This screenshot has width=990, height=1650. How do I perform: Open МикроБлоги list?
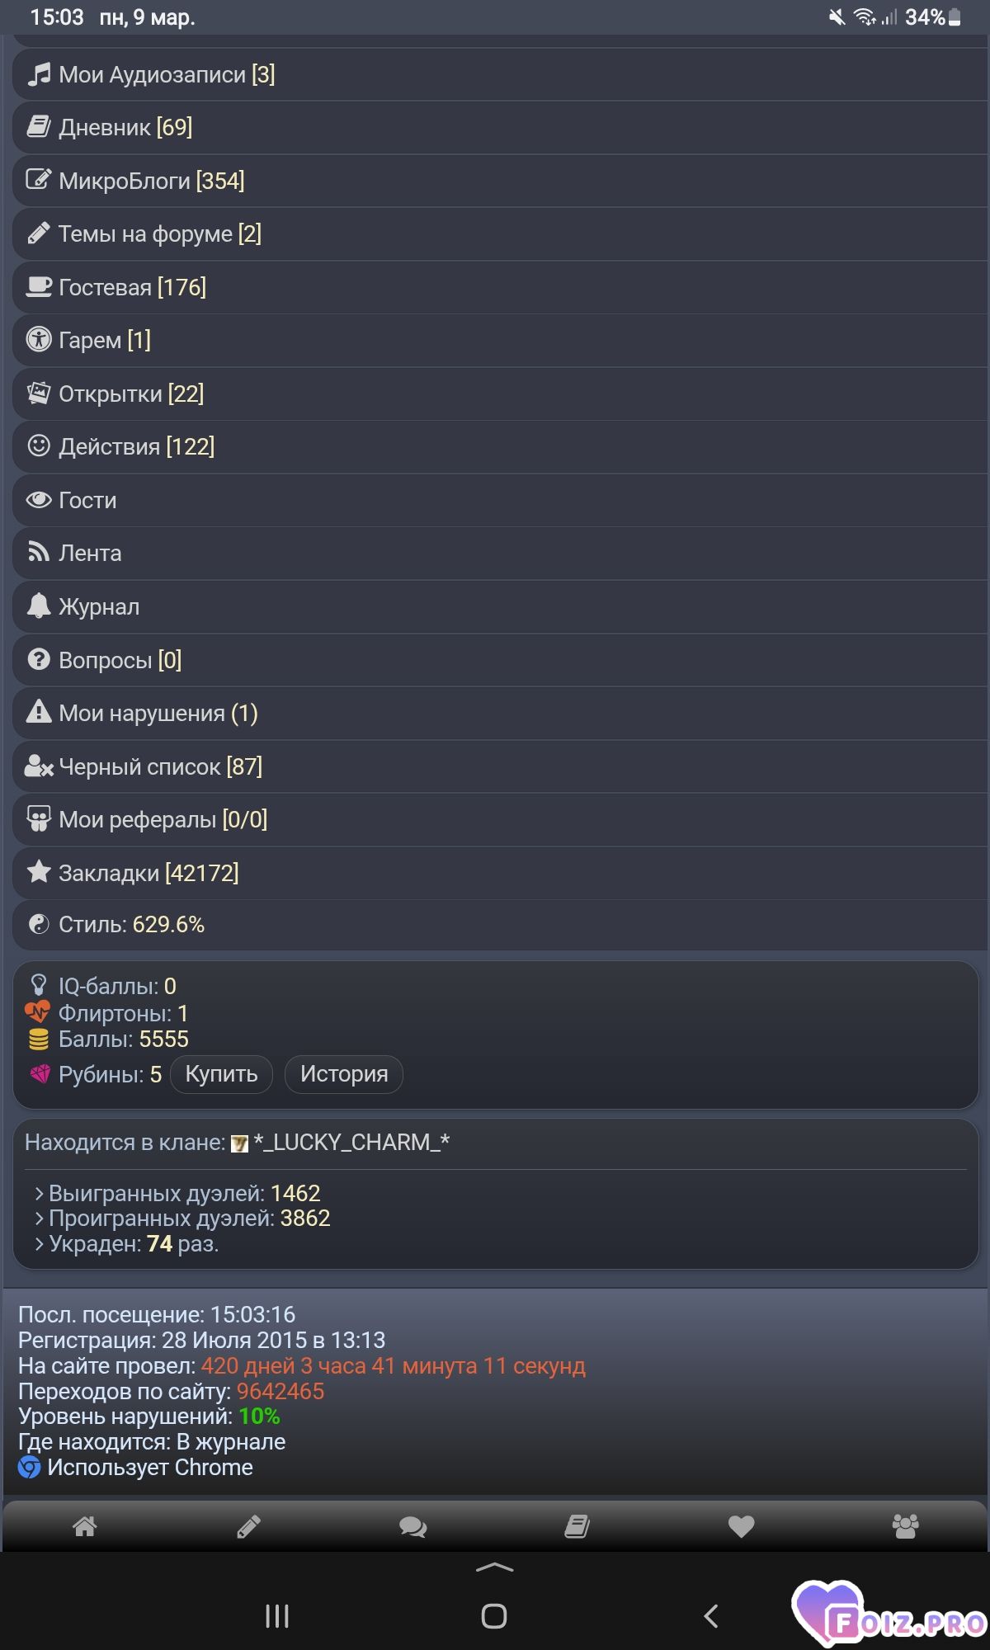(x=500, y=181)
